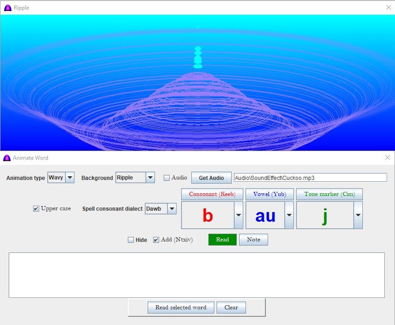
Task: Expand the consonant 'b' selector arrow
Action: point(238,215)
